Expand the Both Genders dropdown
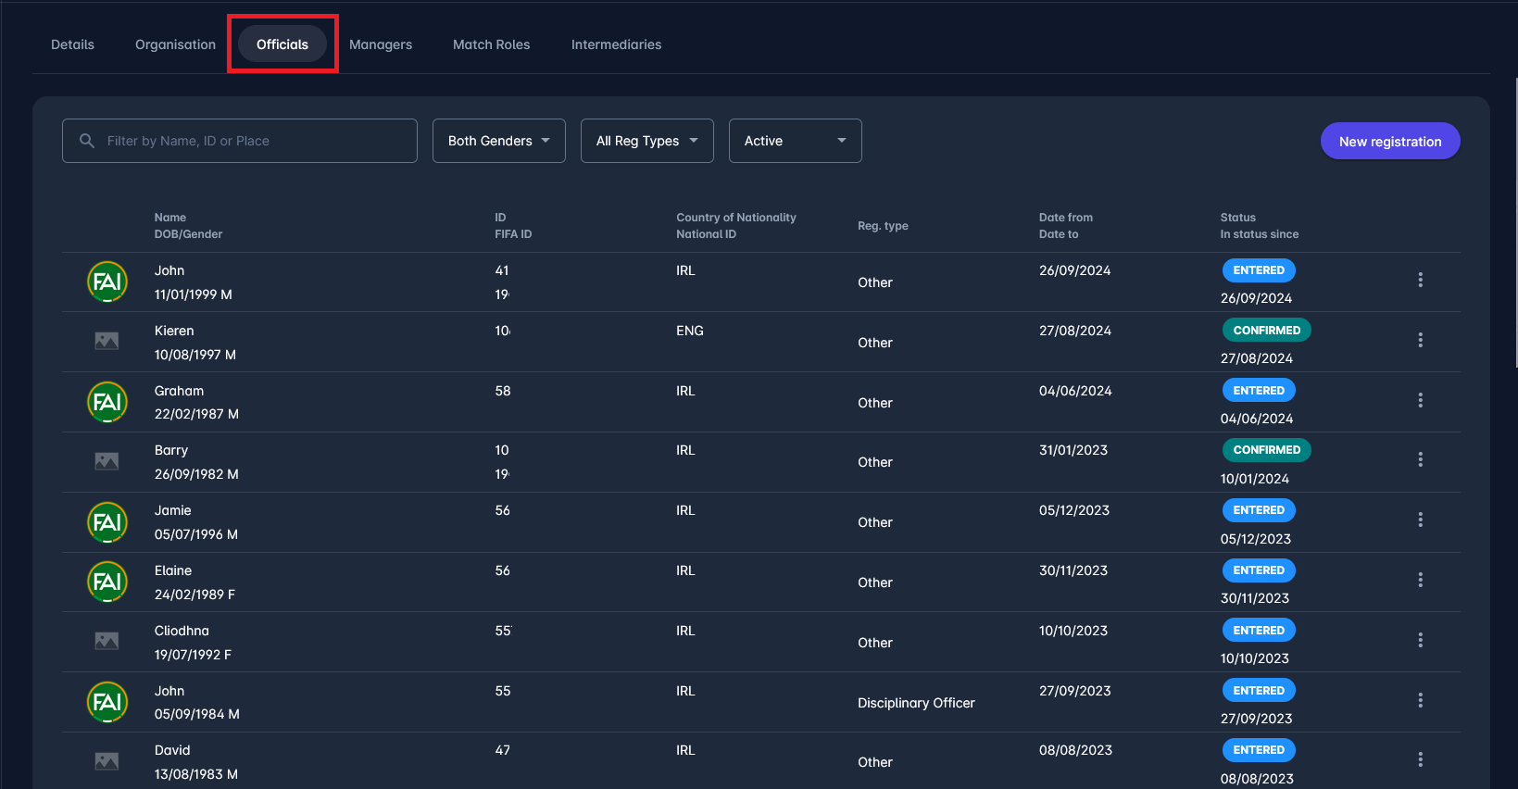This screenshot has height=789, width=1518. pyautogui.click(x=498, y=141)
